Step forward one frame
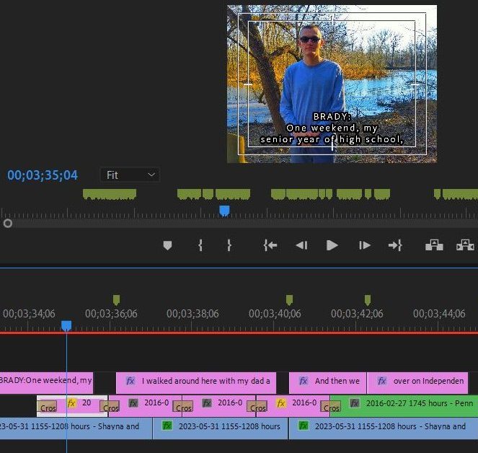Screen dimensions: 478x453 coord(365,245)
